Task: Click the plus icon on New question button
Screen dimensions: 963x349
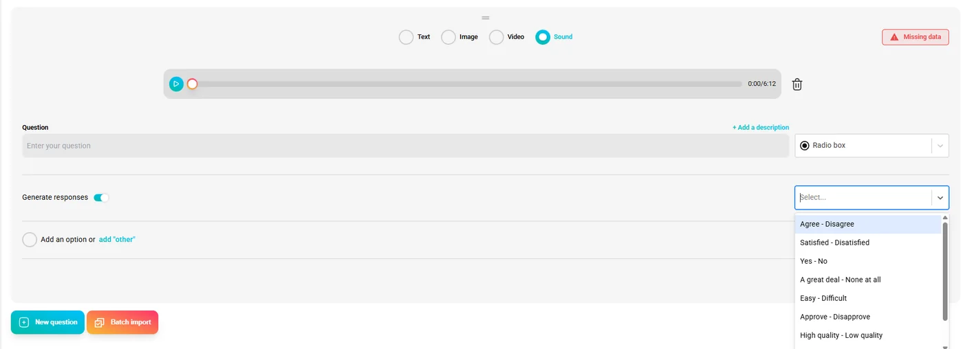Action: (x=24, y=322)
